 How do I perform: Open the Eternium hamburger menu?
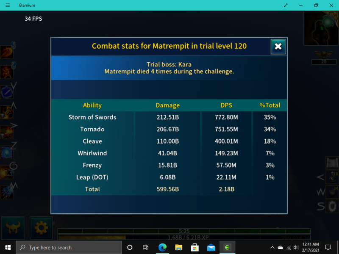tap(7, 5)
